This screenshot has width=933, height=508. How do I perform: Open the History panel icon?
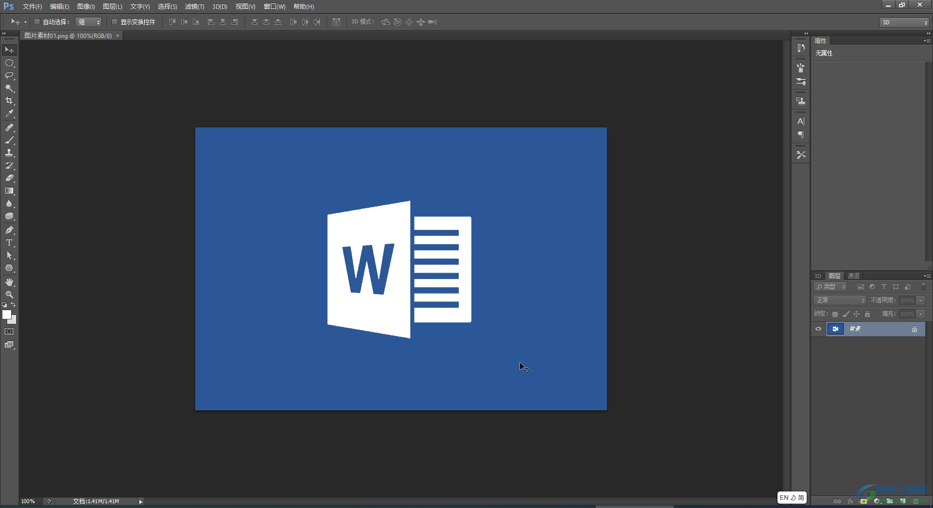point(801,48)
